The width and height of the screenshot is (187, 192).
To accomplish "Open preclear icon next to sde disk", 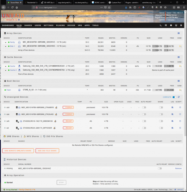I will tap(56, 114).
